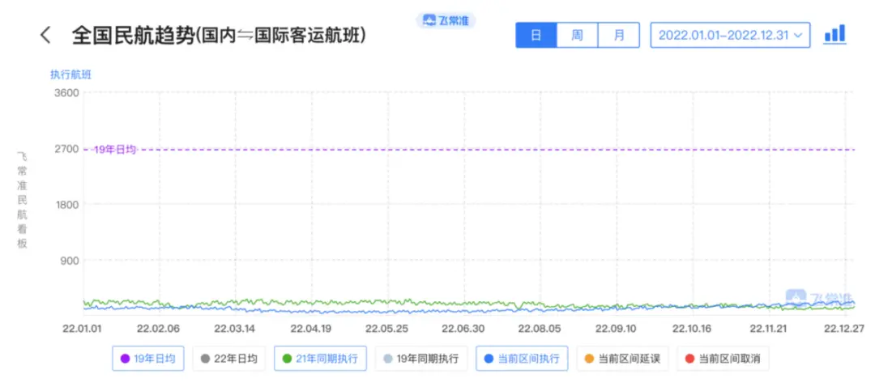The image size is (875, 387).
Task: Click orange dot of 当前区间延误 legend
Action: [x=587, y=359]
